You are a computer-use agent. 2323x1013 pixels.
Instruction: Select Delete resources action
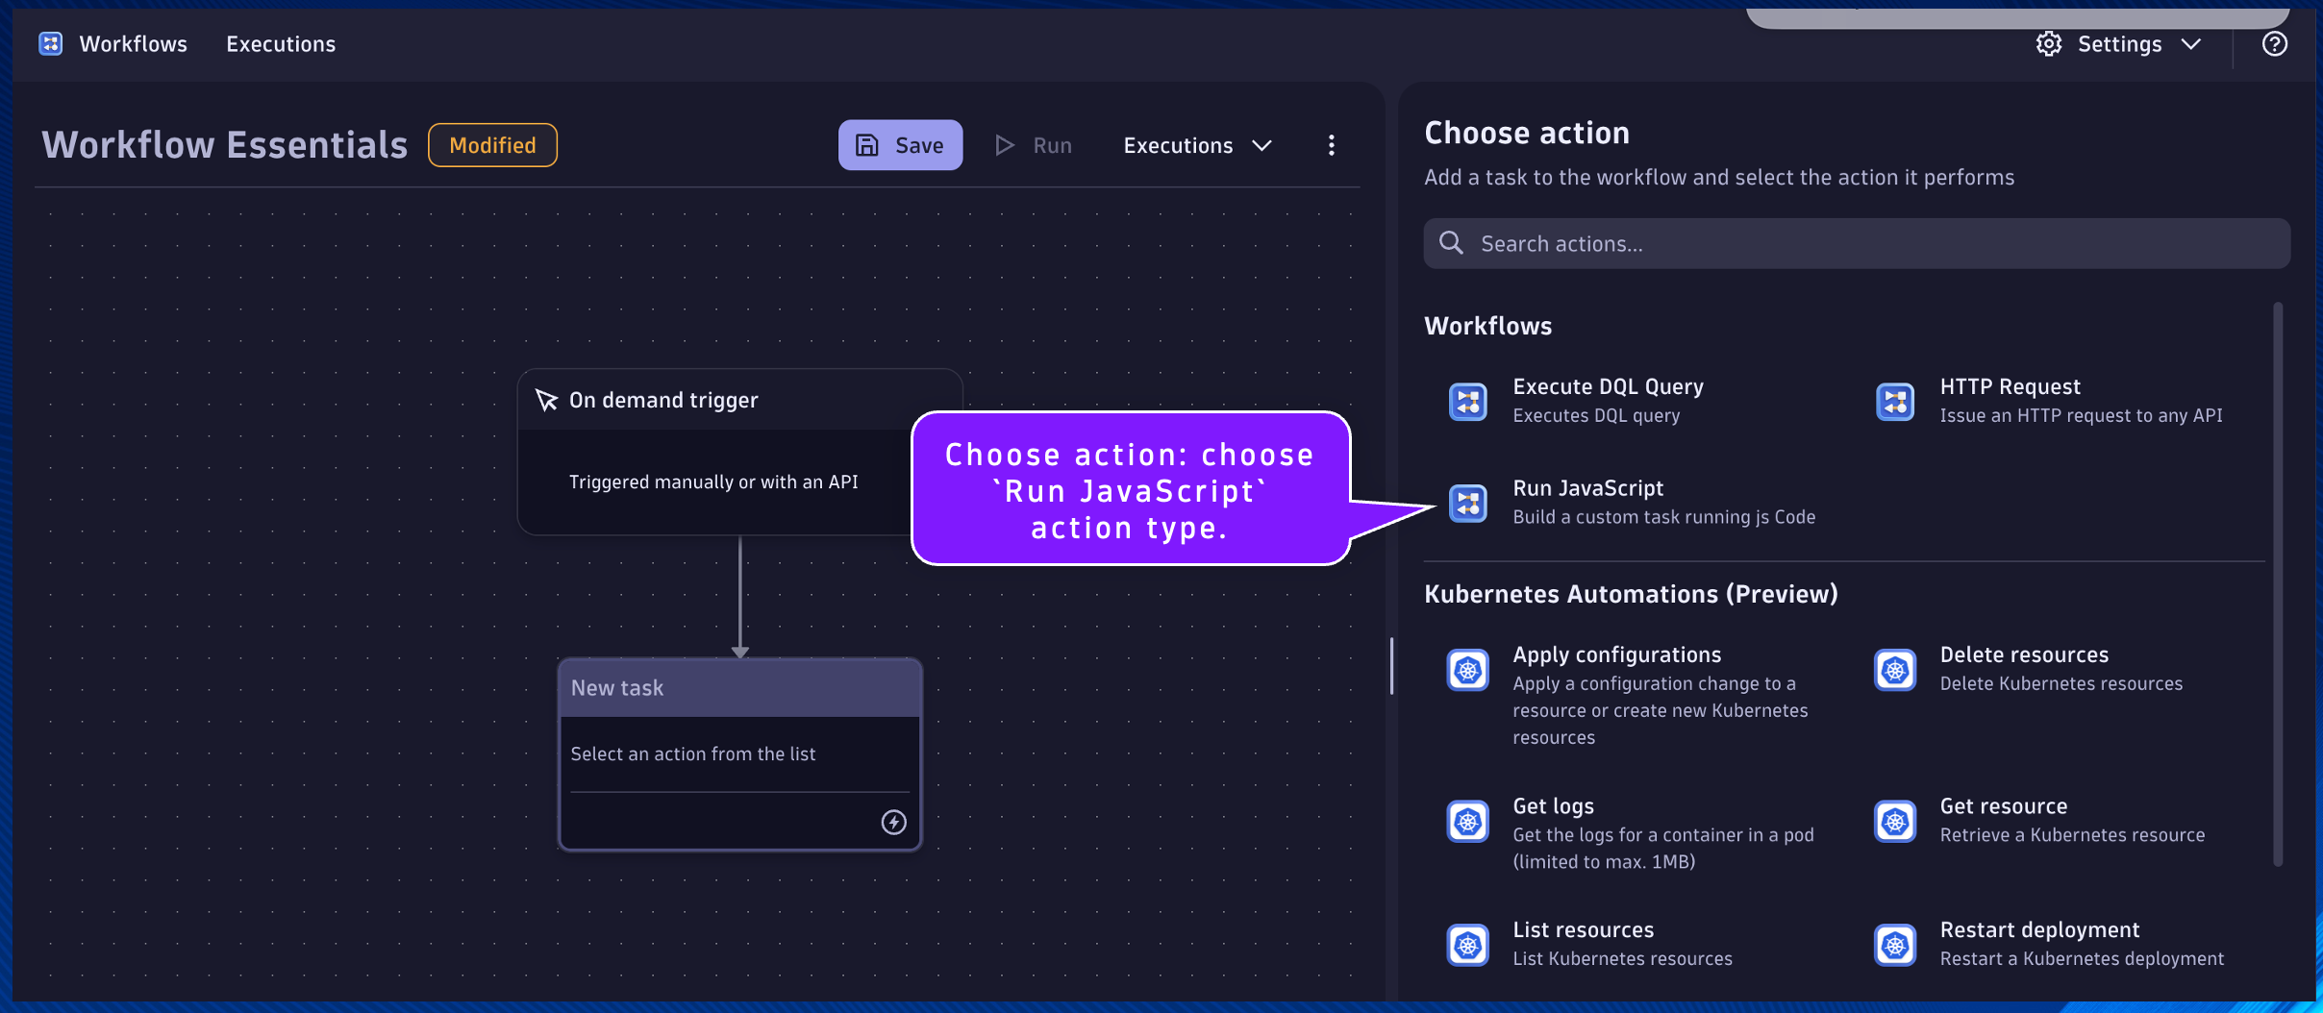[x=2061, y=669]
